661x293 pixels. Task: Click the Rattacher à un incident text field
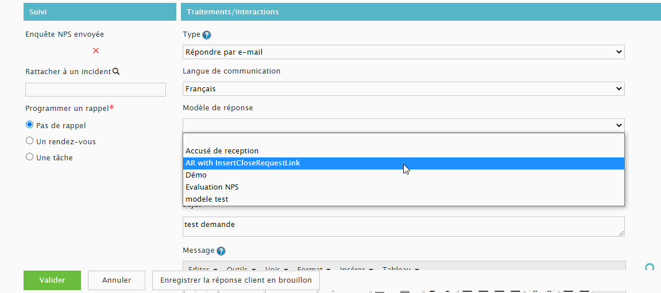[95, 90]
